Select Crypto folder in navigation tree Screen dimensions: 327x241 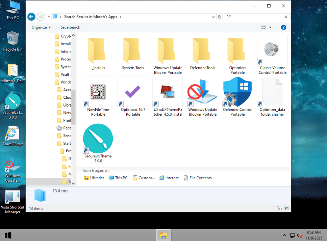(63, 36)
